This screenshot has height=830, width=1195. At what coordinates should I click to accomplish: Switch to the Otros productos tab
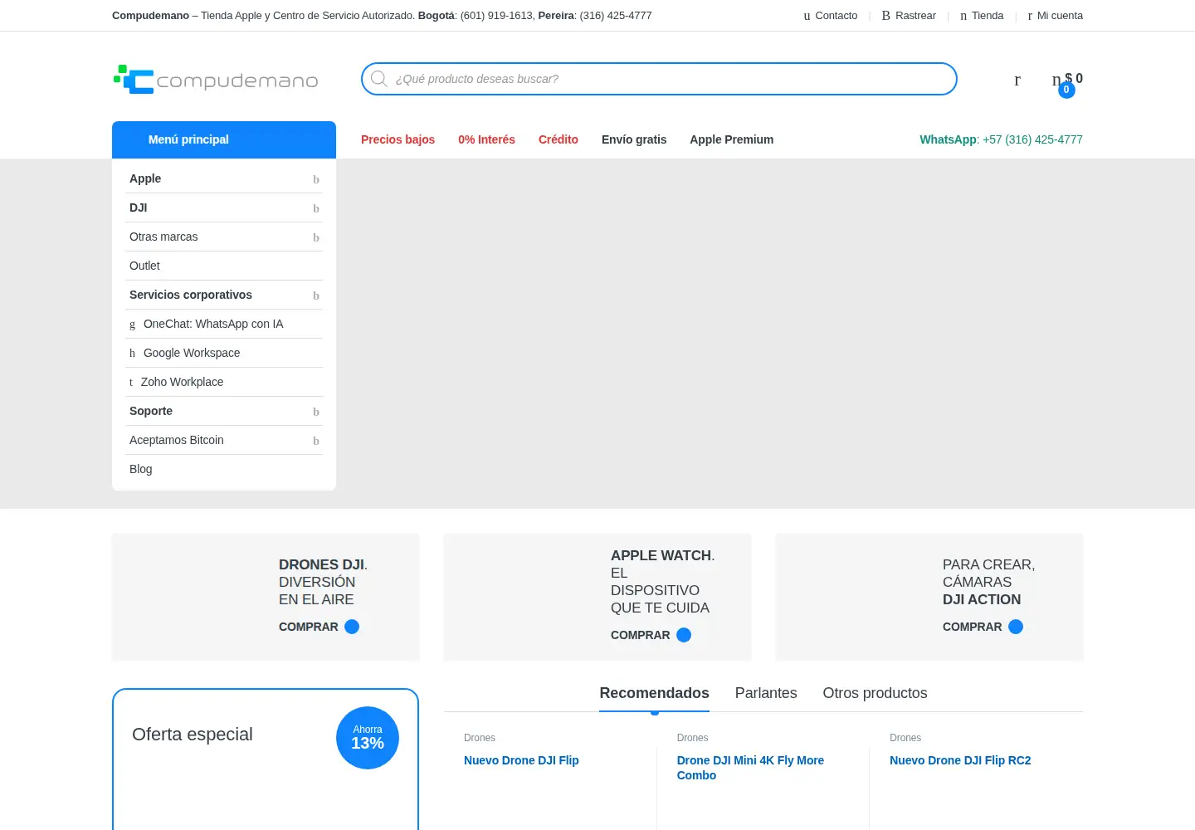pos(875,693)
